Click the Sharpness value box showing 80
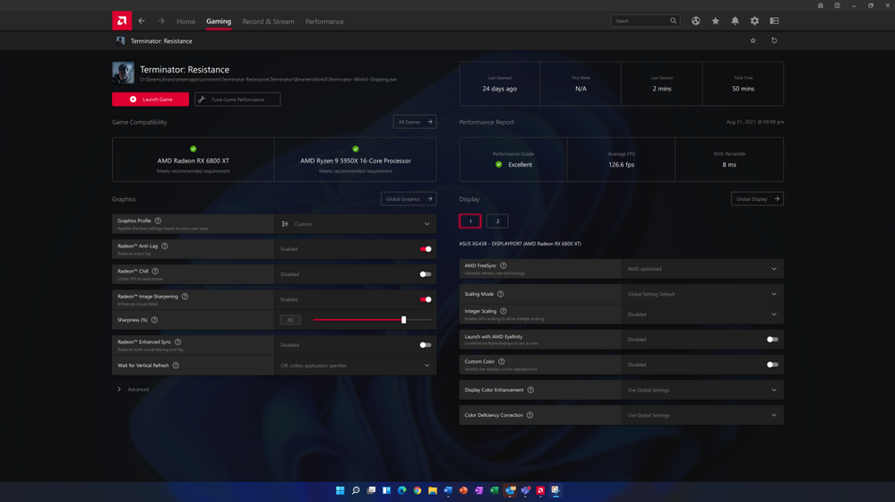 (x=290, y=320)
